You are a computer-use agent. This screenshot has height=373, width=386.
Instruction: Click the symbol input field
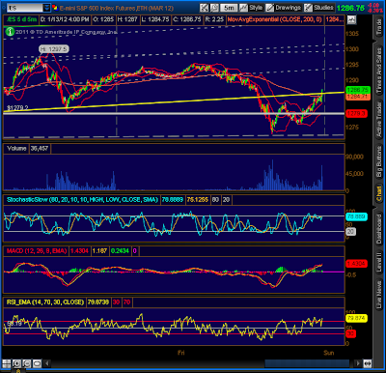pyautogui.click(x=25, y=8)
